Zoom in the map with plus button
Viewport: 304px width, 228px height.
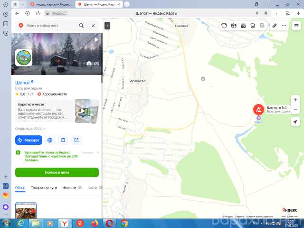[x=295, y=100]
